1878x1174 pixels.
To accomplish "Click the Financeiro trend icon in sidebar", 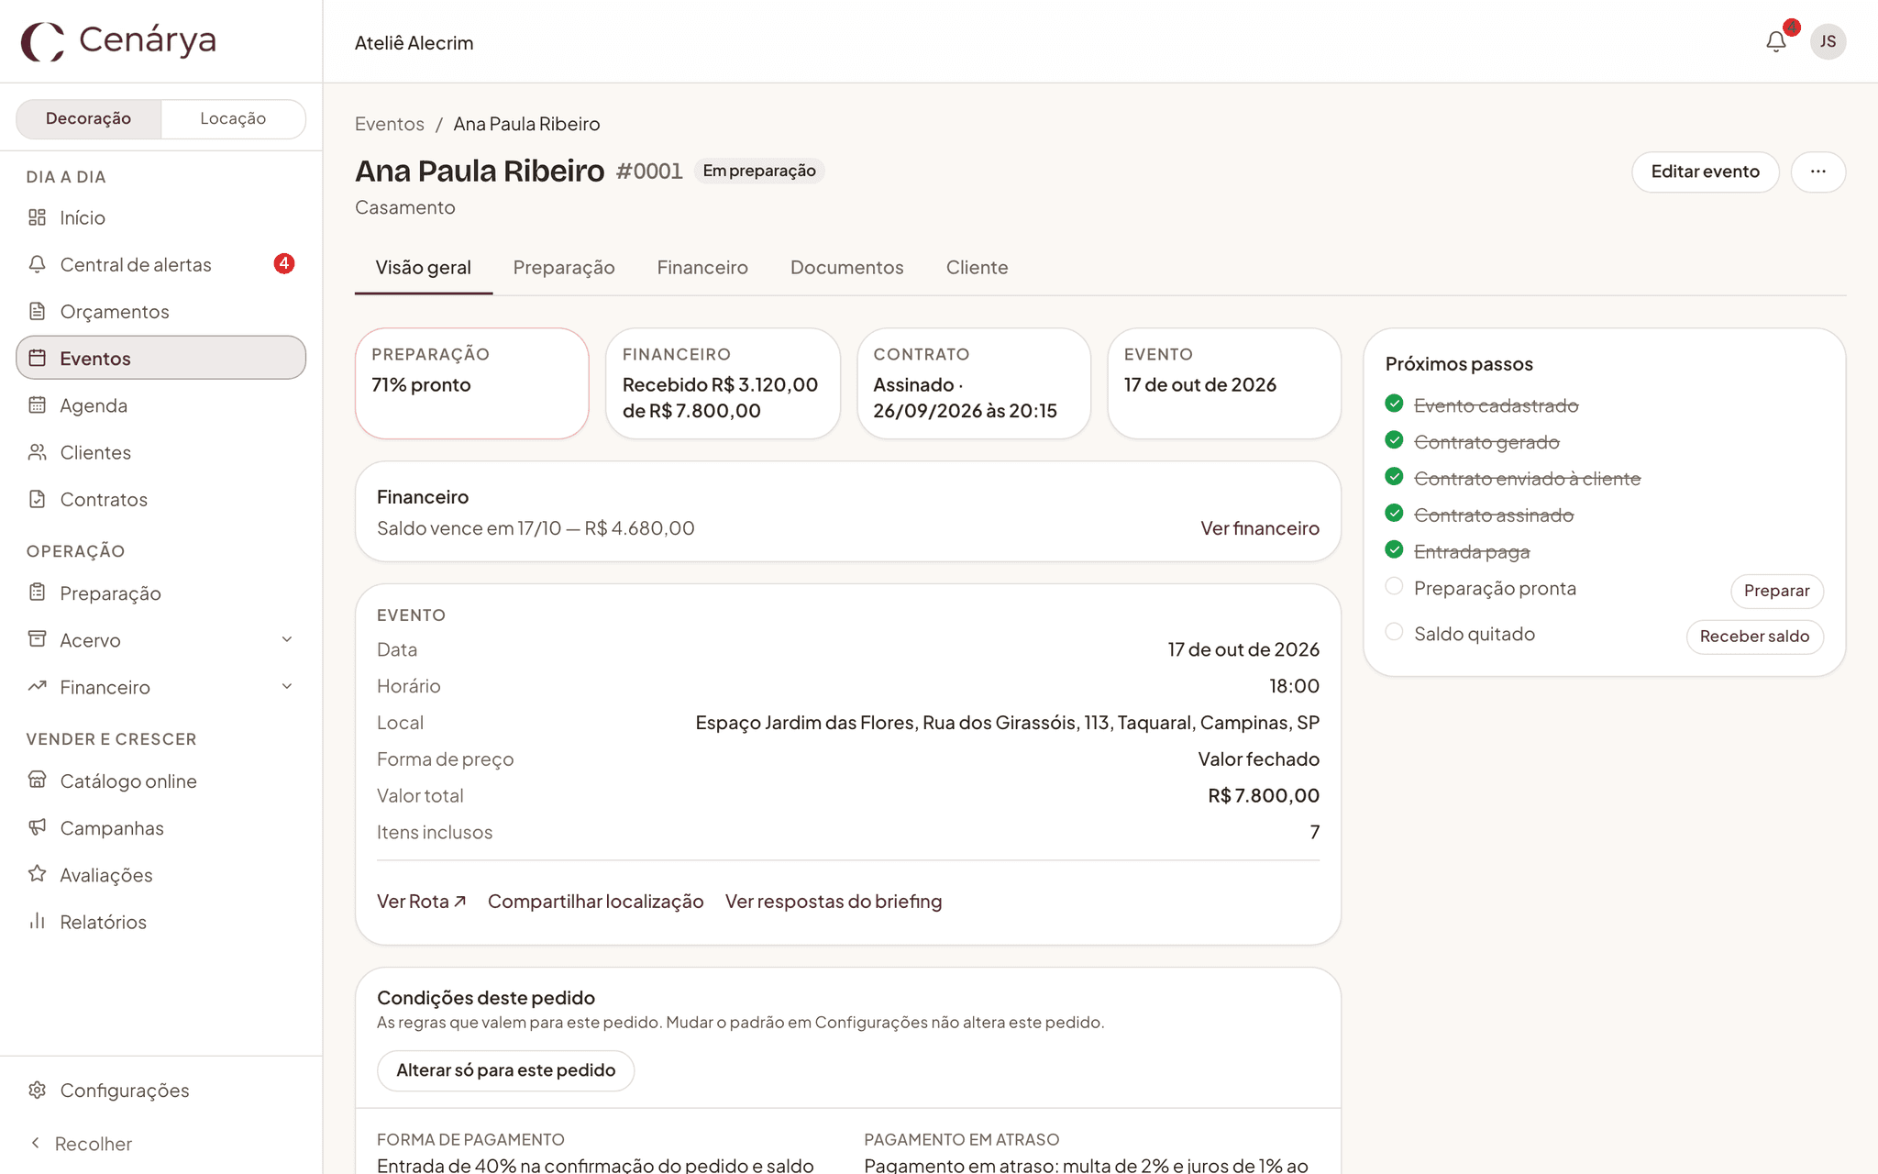I will click(37, 686).
